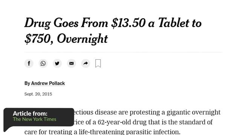Share the article via WhatsApp
241x135 pixels.
[x=43, y=63]
